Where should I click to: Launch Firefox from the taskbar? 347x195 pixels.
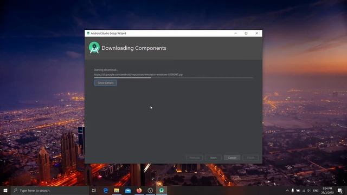click(x=139, y=190)
